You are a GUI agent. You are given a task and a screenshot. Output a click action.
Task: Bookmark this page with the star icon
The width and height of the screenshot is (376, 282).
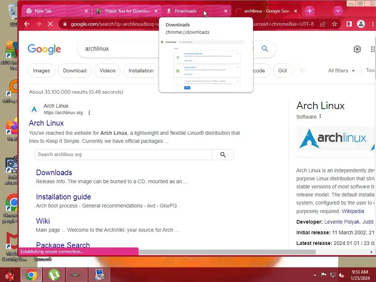pyautogui.click(x=335, y=24)
